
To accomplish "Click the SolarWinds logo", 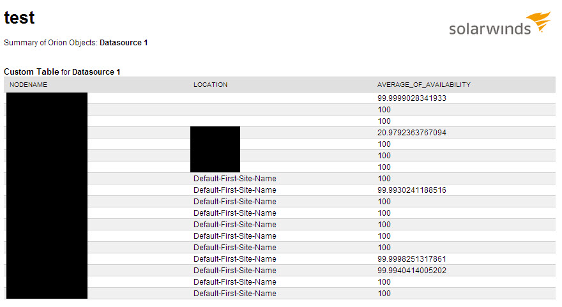I will tap(499, 24).
